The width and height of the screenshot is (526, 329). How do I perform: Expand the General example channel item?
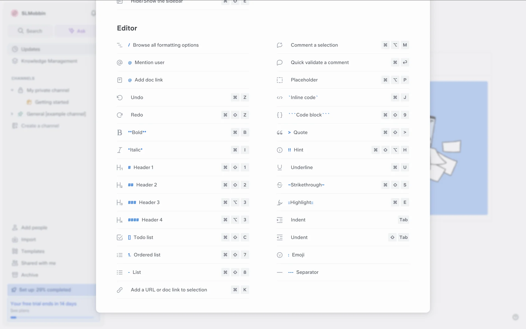click(12, 114)
